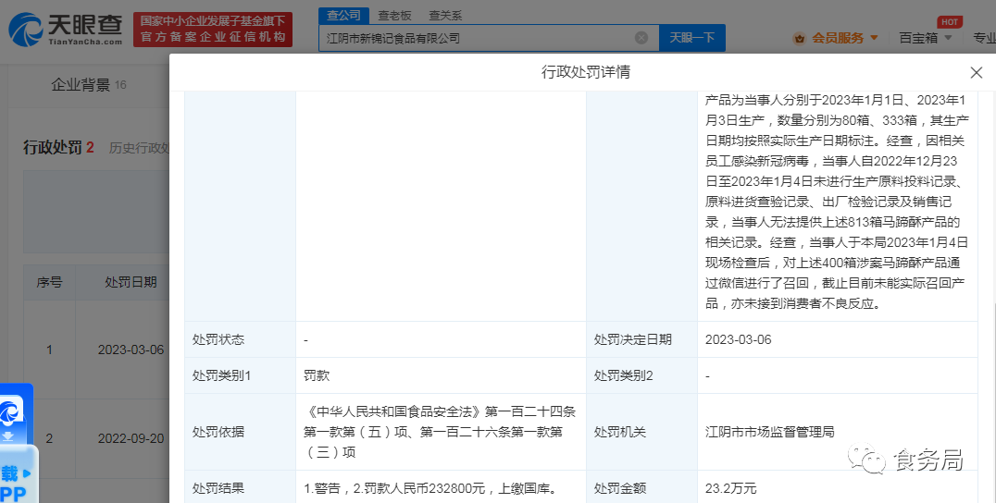Click the 天眼一下 search button

[691, 38]
